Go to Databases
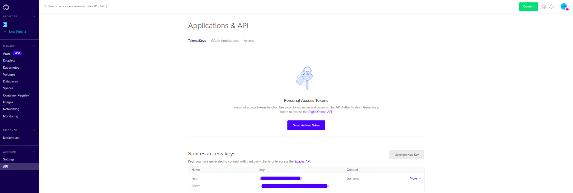573x193 pixels. [x=10, y=81]
